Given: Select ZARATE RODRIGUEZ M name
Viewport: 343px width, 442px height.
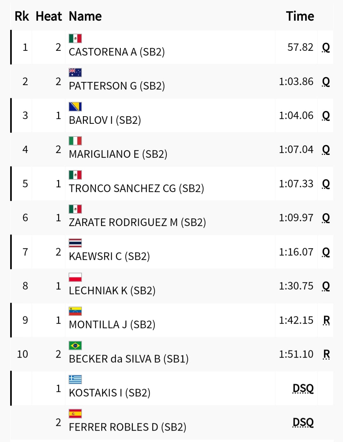Looking at the screenshot, I should click(x=137, y=222).
